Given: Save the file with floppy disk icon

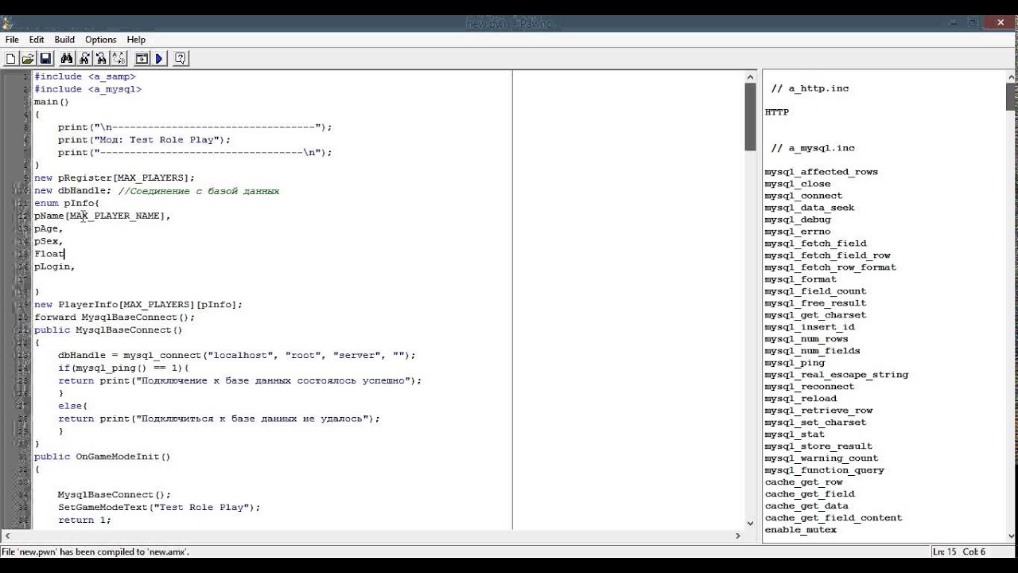Looking at the screenshot, I should coord(45,58).
